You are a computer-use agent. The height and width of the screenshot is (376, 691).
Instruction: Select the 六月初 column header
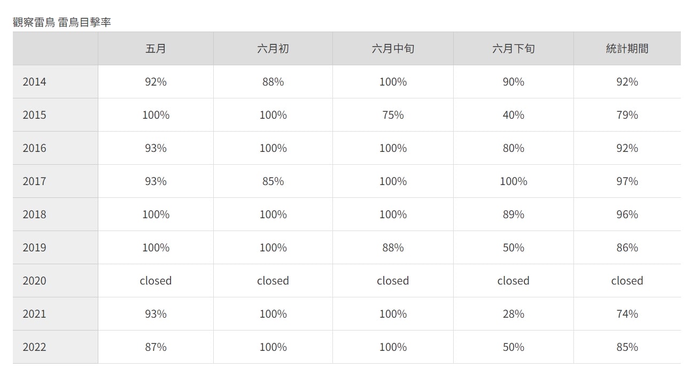click(273, 49)
